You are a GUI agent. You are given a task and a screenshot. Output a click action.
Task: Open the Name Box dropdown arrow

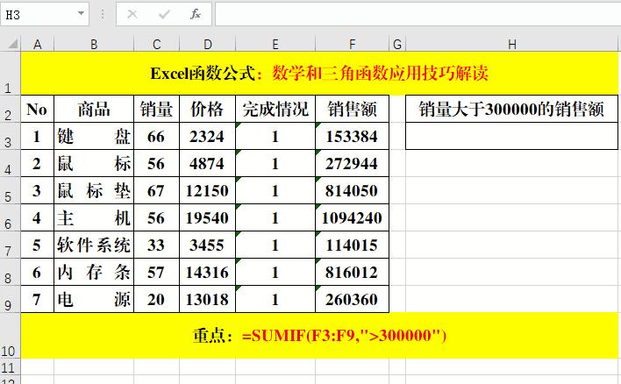tap(81, 14)
